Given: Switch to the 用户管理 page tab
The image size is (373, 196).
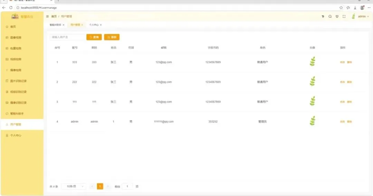Looking at the screenshot, I should pyautogui.click(x=75, y=25).
